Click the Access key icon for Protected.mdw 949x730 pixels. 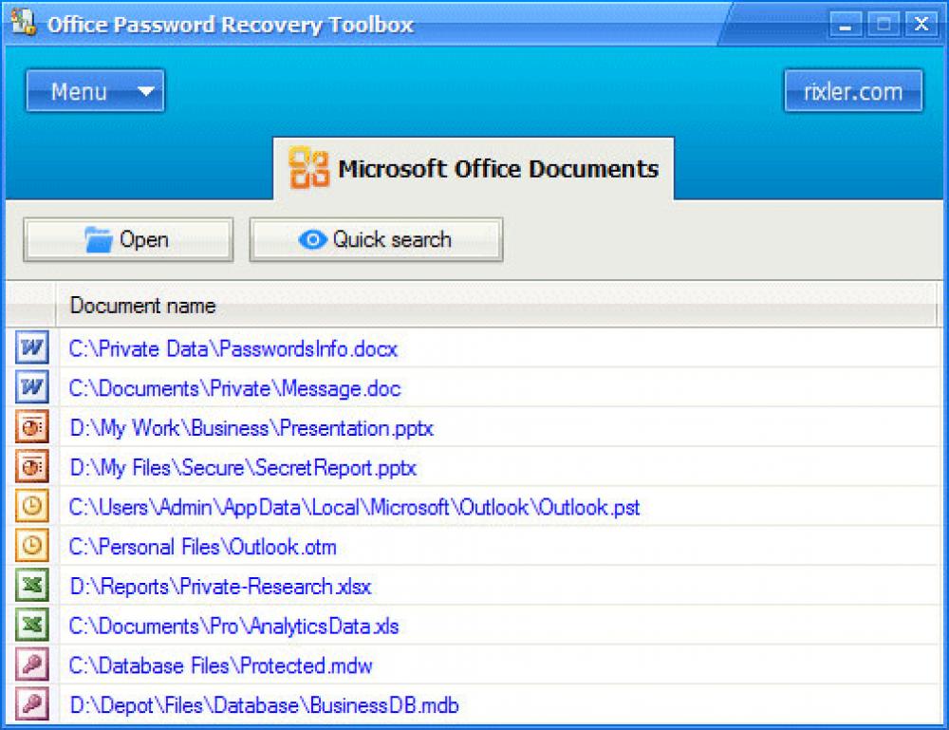(x=30, y=665)
